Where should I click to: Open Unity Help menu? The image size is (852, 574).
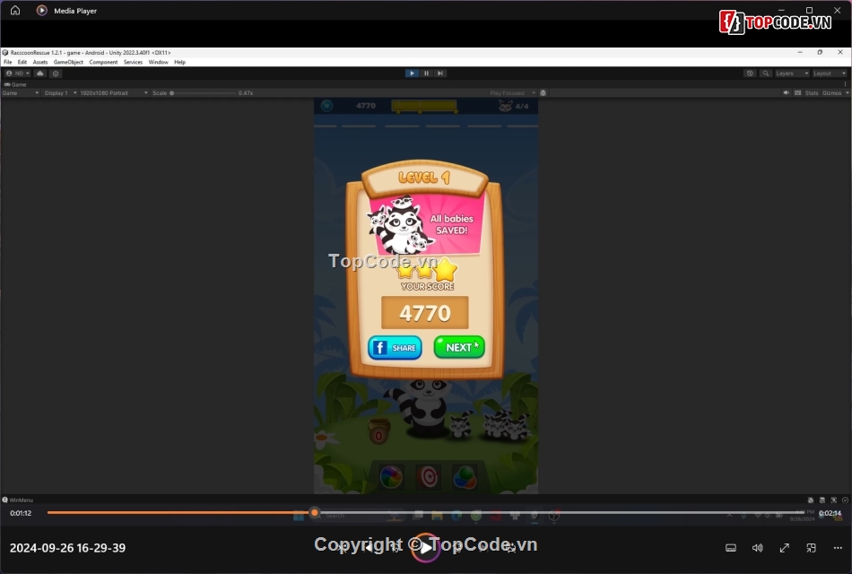[180, 62]
